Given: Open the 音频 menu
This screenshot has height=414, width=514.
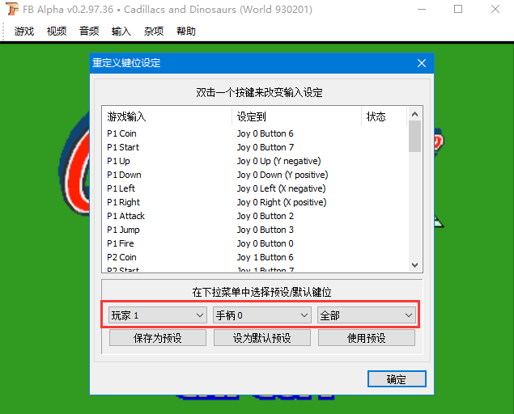Looking at the screenshot, I should [89, 32].
